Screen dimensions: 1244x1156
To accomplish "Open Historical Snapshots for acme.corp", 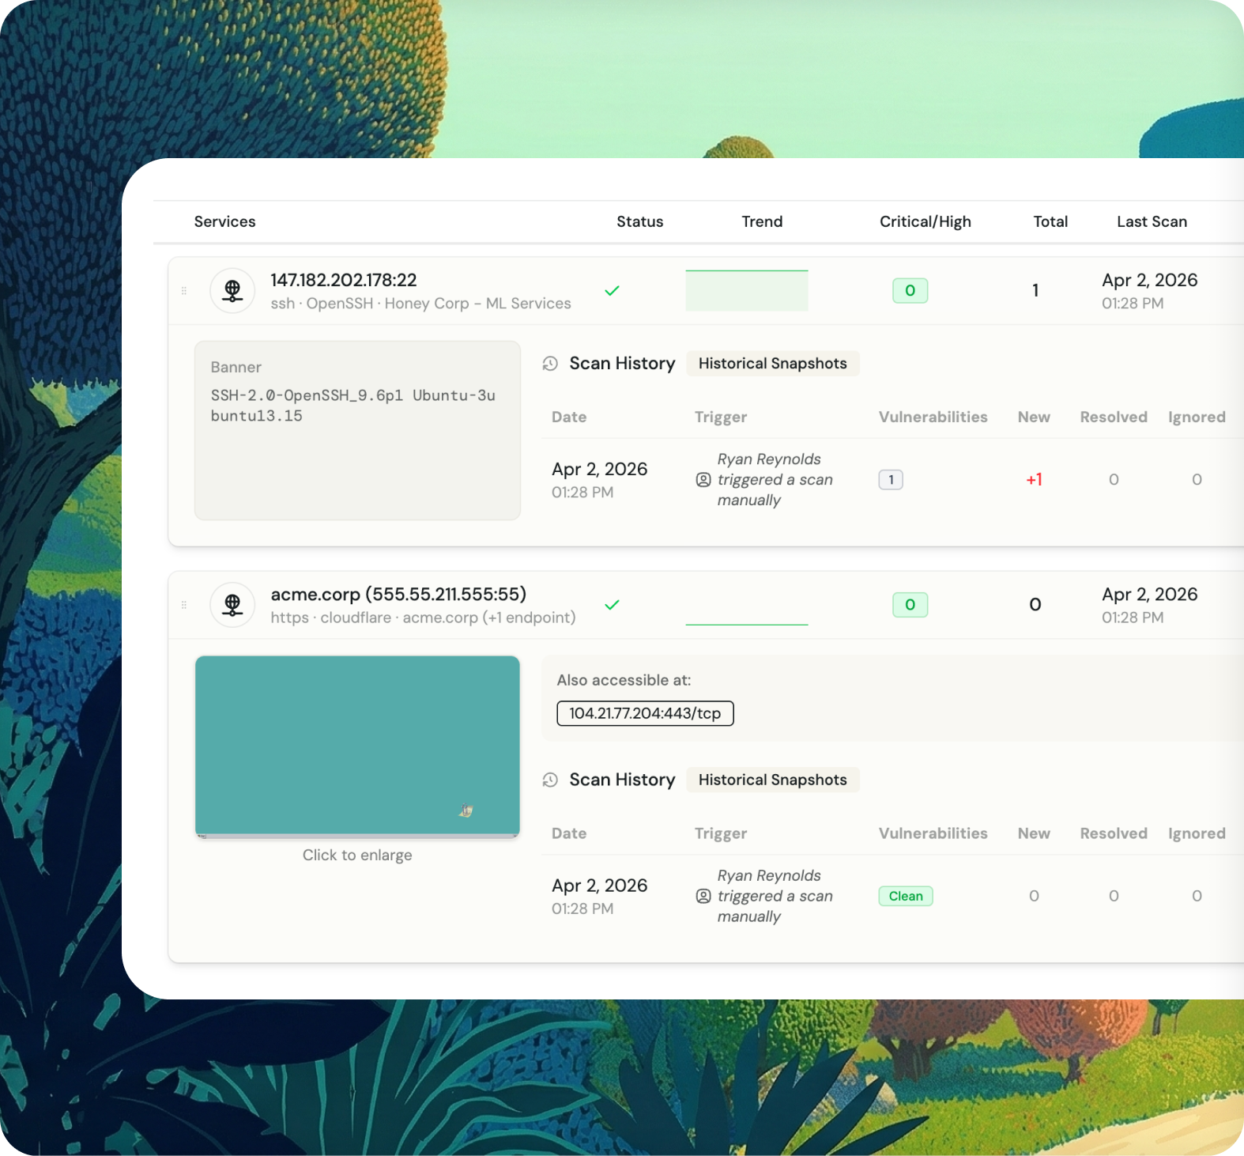I will 772,780.
